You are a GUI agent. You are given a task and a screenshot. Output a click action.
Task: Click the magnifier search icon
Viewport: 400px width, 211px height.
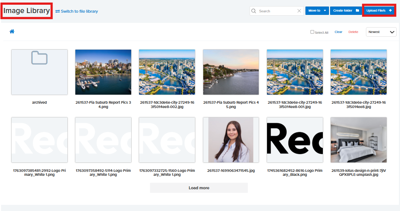[254, 11]
